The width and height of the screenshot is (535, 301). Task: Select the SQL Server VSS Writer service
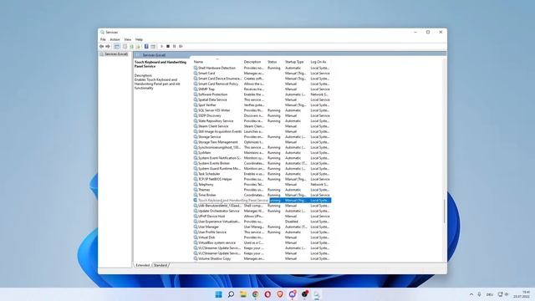tap(262, 110)
